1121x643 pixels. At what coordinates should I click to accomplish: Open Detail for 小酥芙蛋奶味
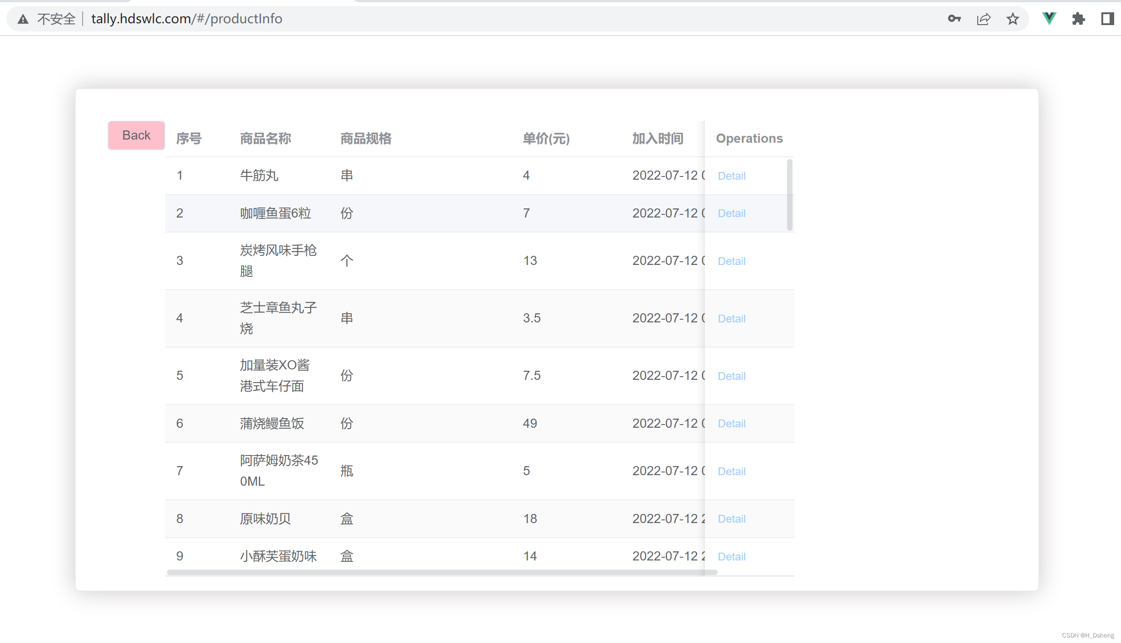[731, 557]
